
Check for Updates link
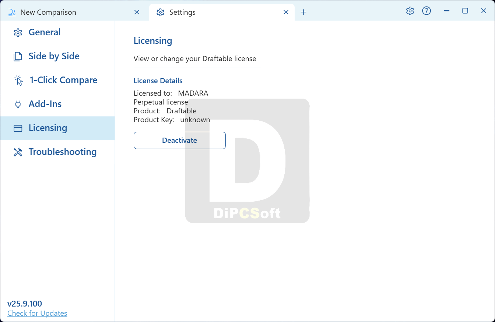point(37,313)
